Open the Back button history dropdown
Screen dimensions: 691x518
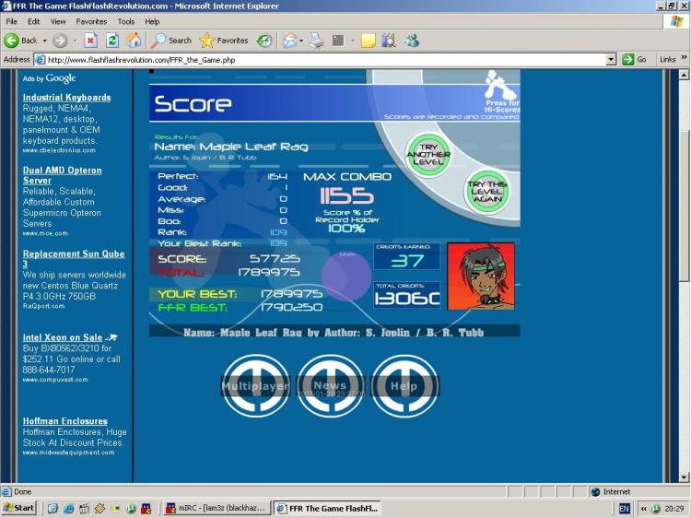click(44, 41)
